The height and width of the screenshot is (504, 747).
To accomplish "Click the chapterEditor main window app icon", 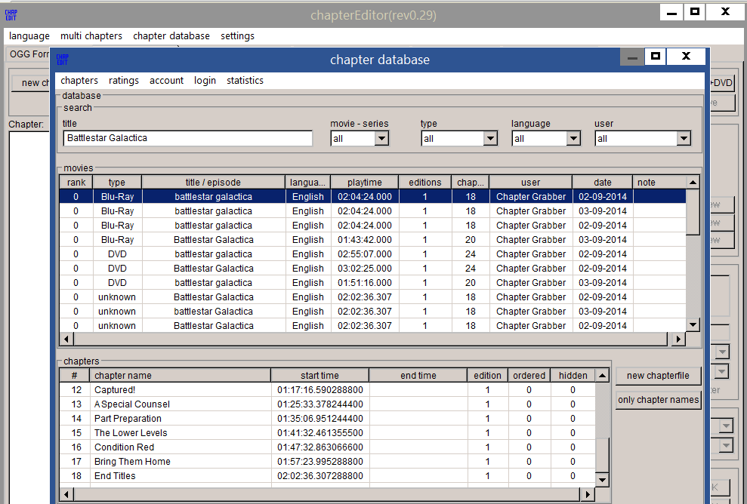I will click(x=11, y=15).
